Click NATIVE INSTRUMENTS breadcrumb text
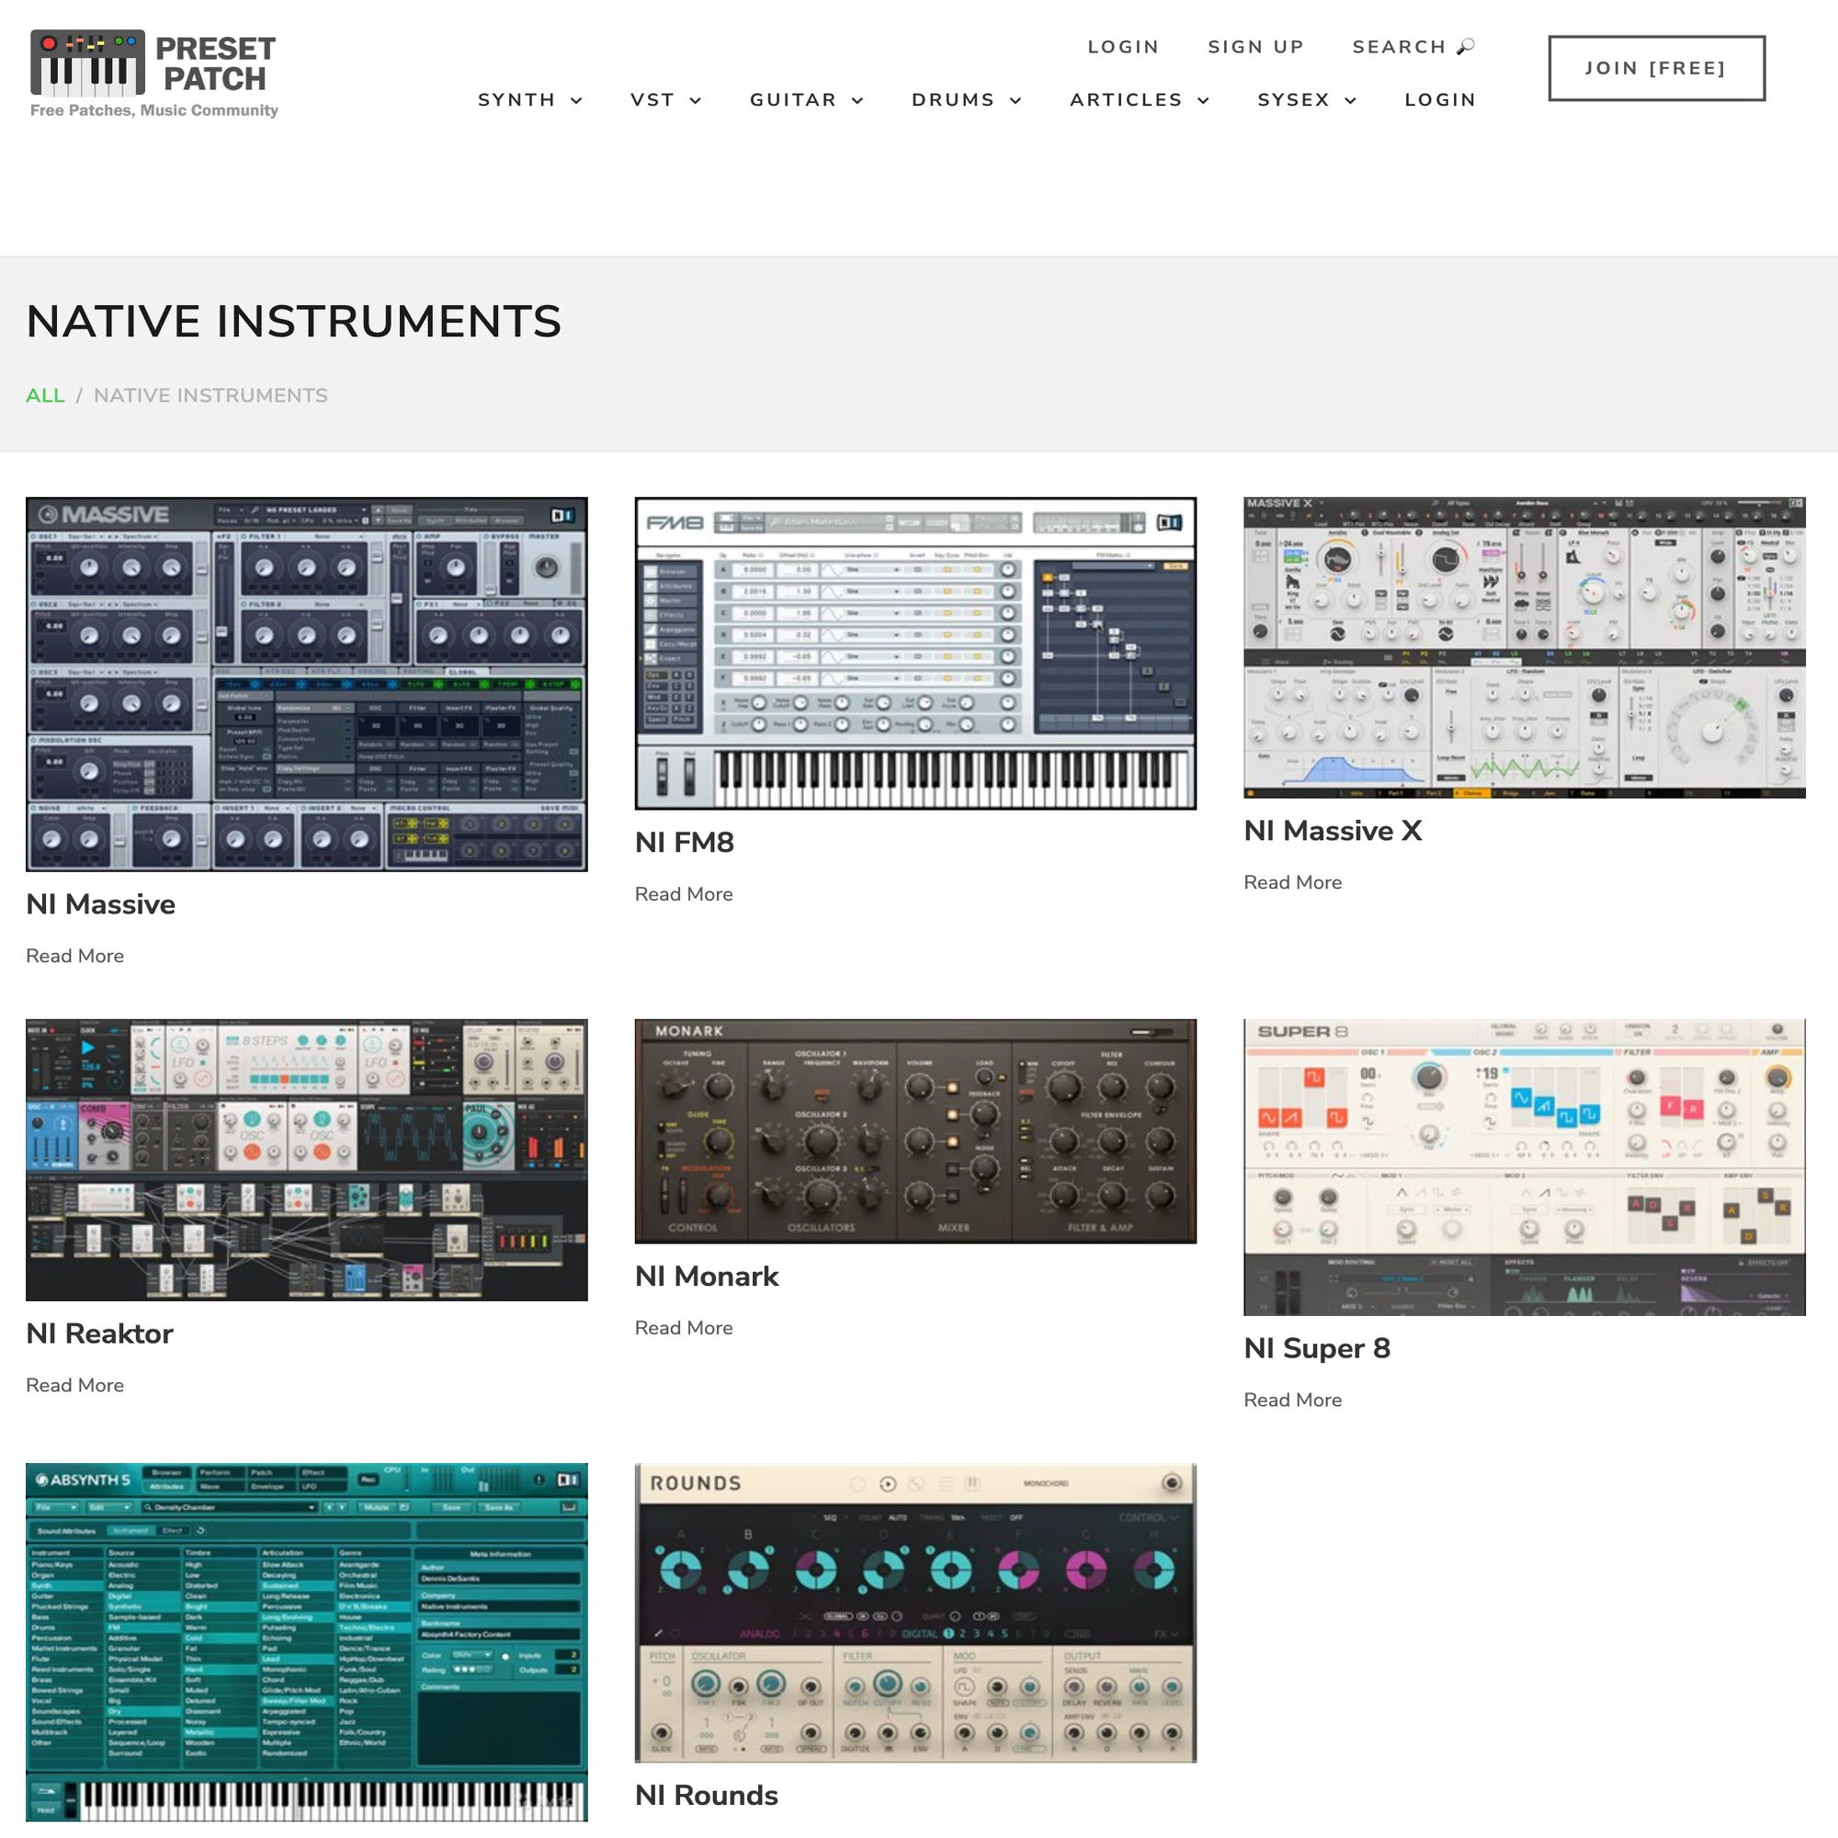 210,396
